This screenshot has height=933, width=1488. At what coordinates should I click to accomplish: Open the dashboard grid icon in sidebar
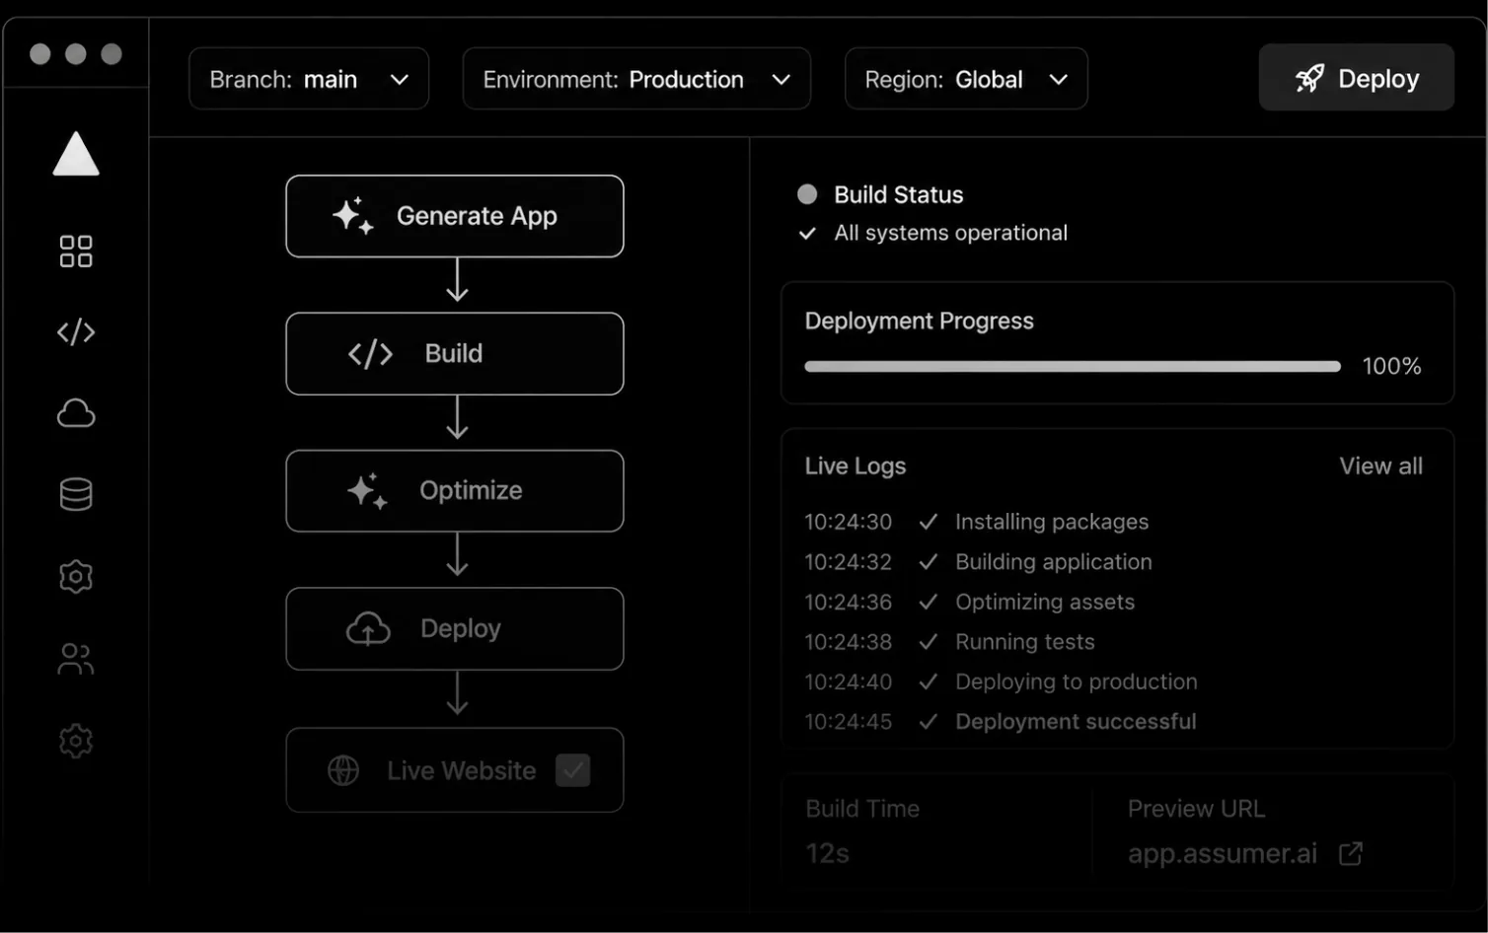[x=76, y=251]
